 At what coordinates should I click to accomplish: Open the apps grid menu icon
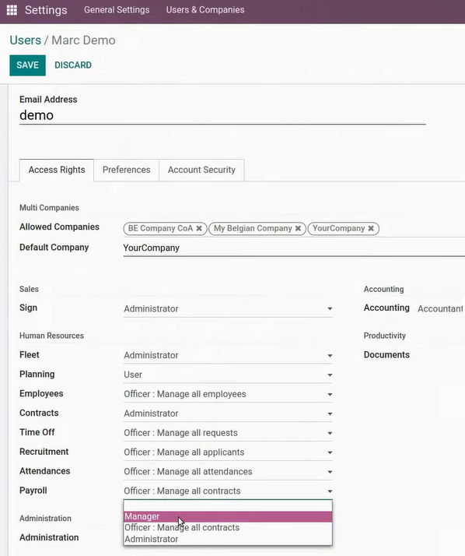12,10
